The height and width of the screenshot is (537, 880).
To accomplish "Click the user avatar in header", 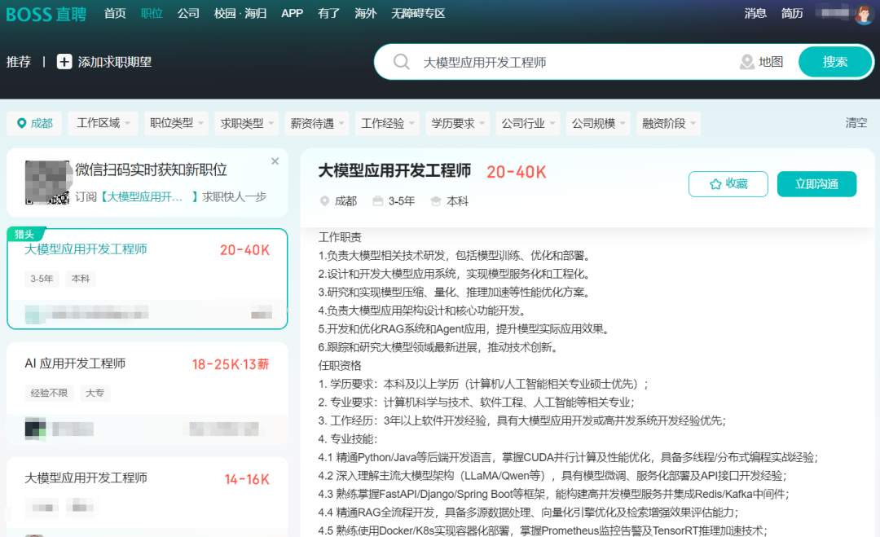I will [x=864, y=14].
